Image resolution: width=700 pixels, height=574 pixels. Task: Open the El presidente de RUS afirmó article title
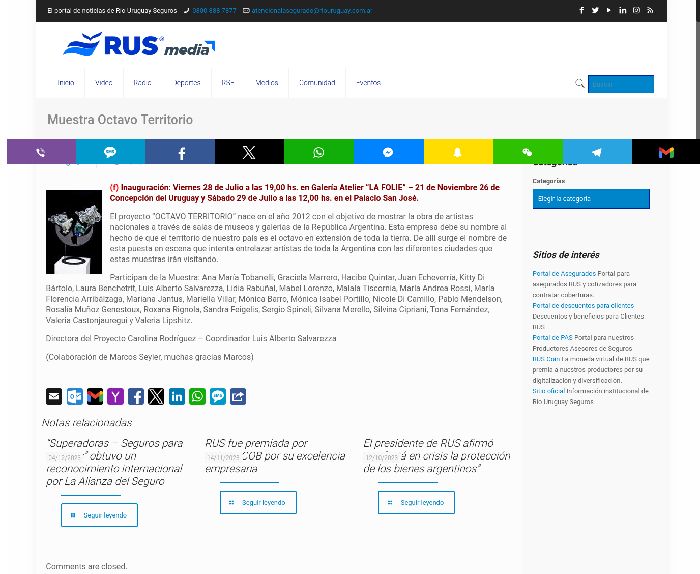(x=436, y=455)
